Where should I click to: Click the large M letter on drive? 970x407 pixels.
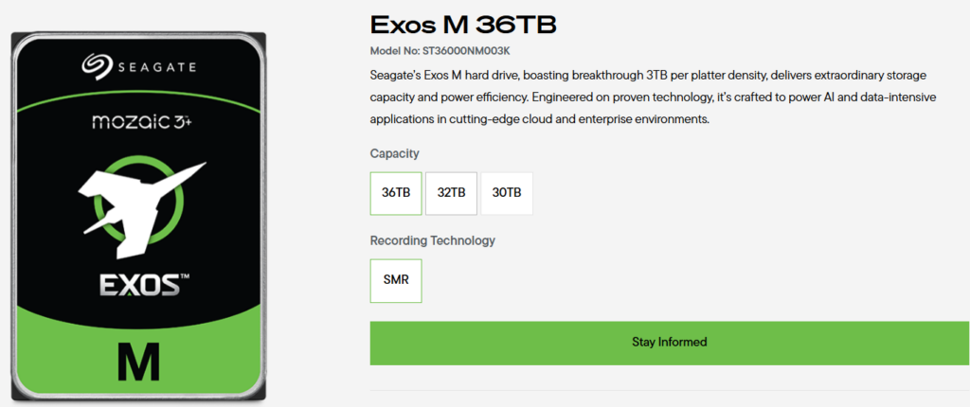click(138, 361)
